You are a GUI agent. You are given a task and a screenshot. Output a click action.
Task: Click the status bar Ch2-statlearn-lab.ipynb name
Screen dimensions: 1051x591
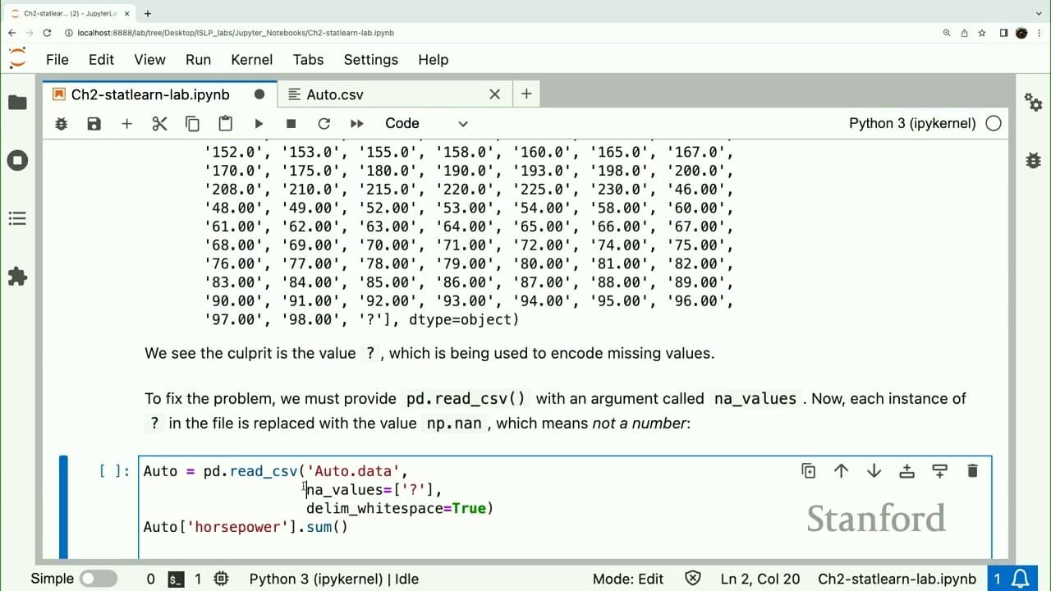coord(897,579)
